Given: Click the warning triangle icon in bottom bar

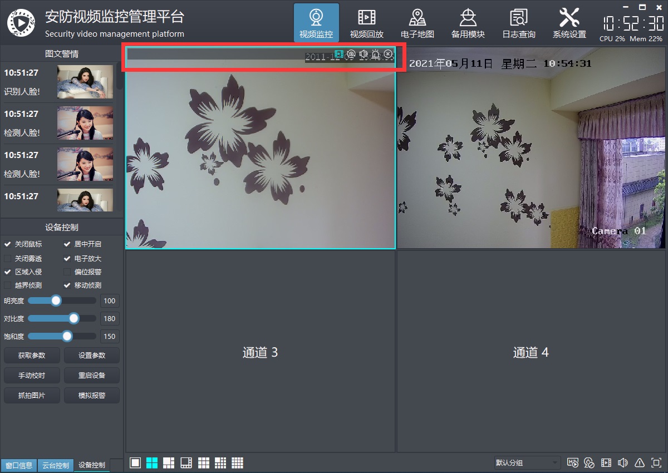Looking at the screenshot, I should tap(640, 463).
